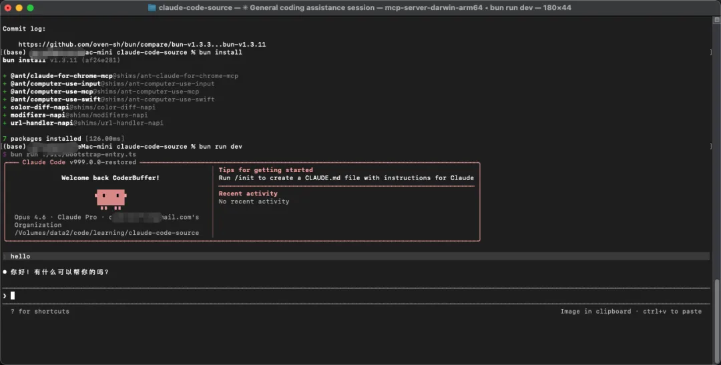Click the @ant/claude-for-chrome-mcp package line

[120, 75]
